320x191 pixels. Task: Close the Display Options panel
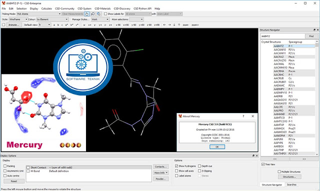(256, 155)
